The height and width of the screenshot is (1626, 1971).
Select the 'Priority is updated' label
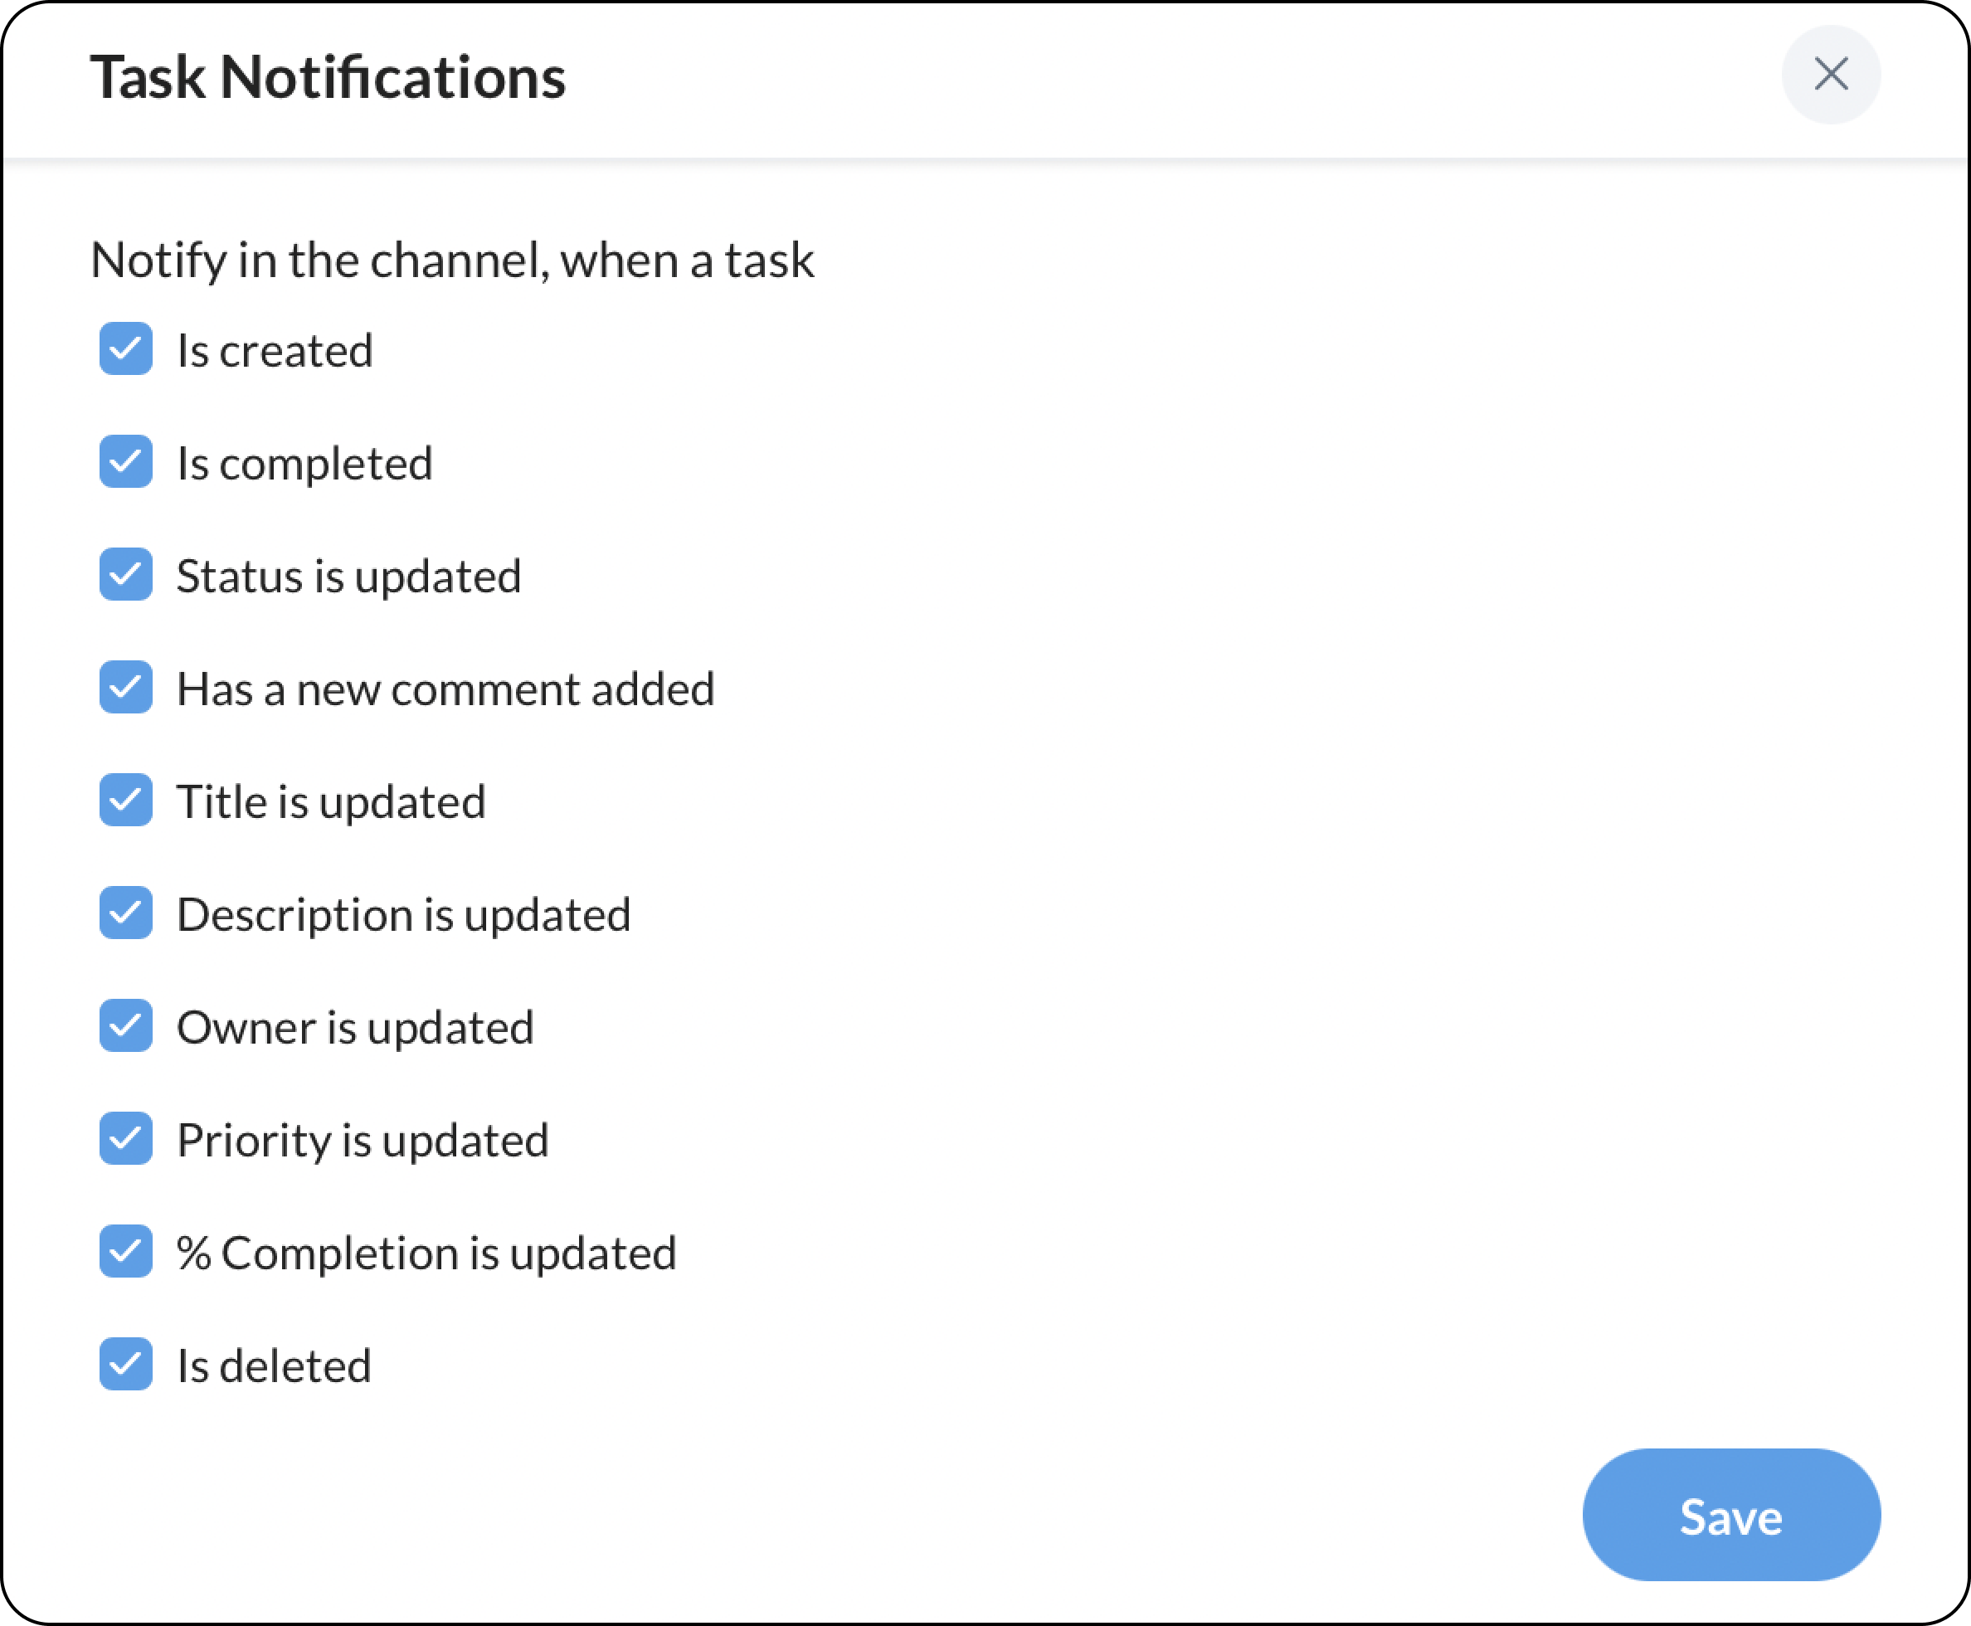coord(363,1141)
